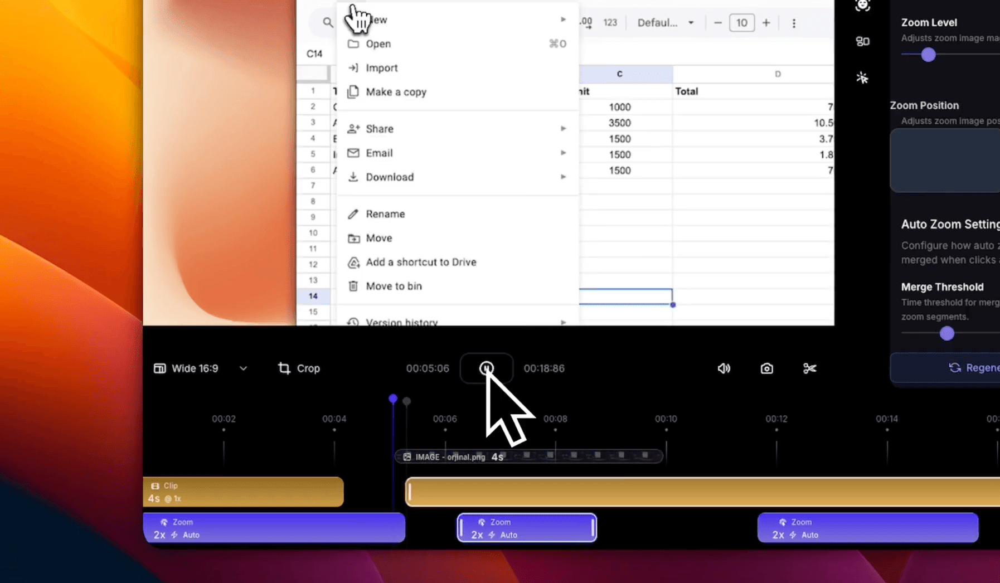The image size is (1000, 583).
Task: Enable the middle Auto zoom segment on timeline
Action: 526,528
